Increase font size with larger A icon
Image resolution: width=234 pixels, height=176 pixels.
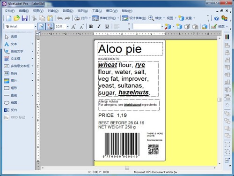(73, 27)
